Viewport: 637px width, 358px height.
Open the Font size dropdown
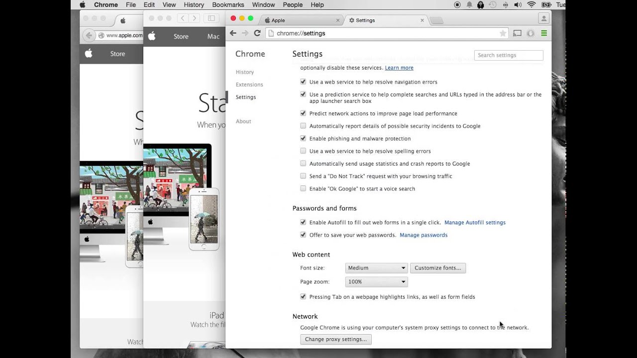click(376, 268)
